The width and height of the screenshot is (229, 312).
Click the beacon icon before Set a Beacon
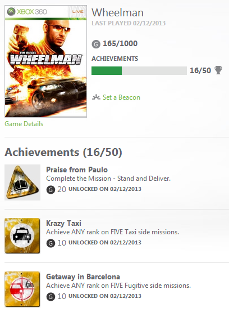click(96, 97)
